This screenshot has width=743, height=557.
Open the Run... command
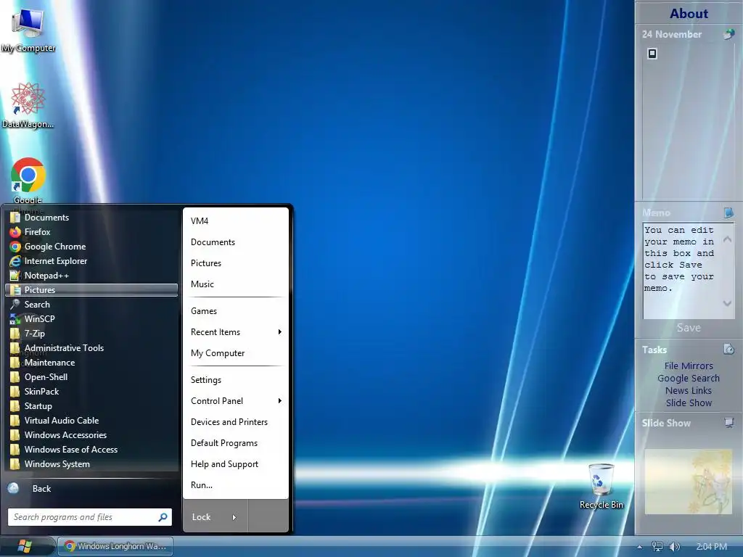point(236,485)
